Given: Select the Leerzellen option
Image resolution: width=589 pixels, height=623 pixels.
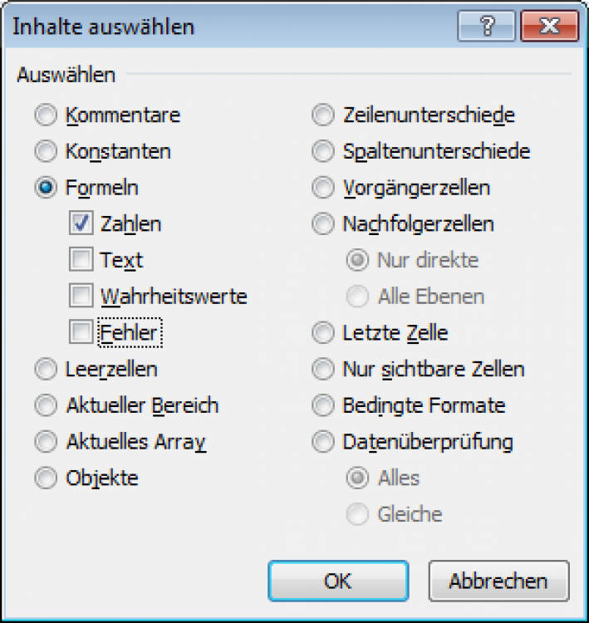Looking at the screenshot, I should [46, 369].
